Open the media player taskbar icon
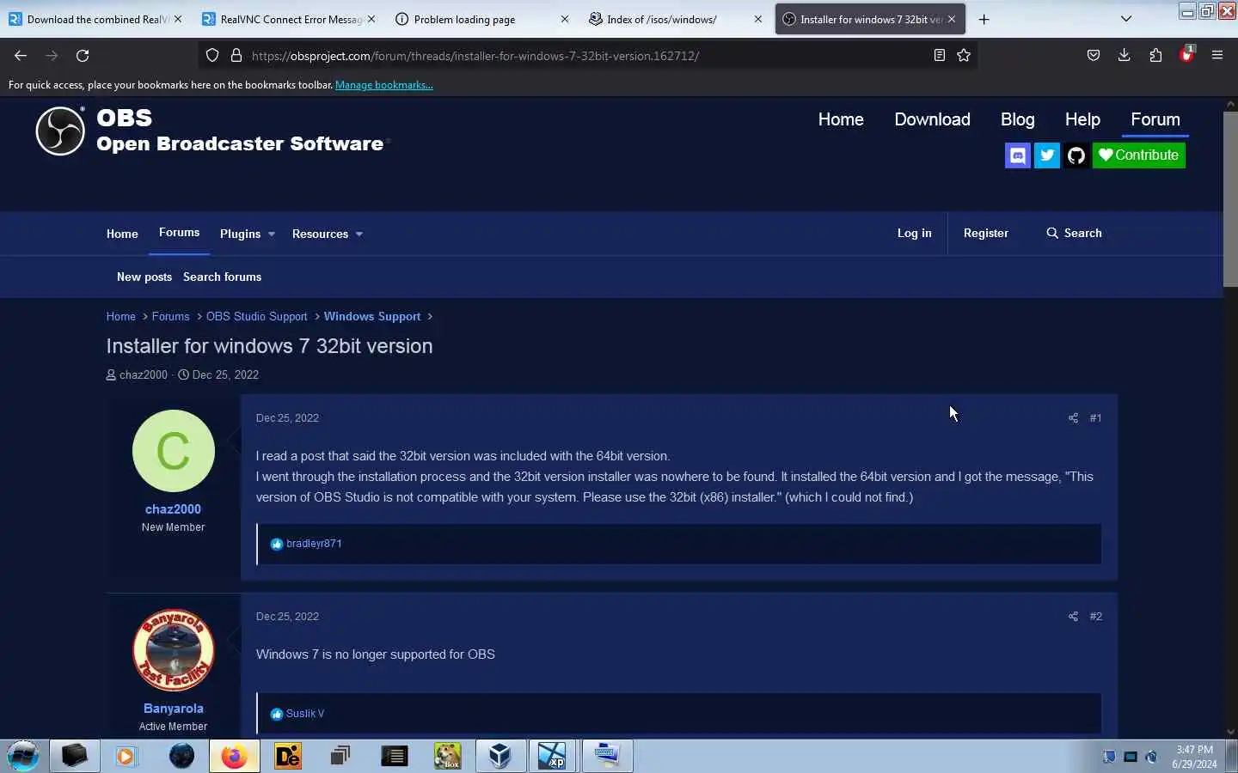Viewport: 1238px width, 773px height. [126, 756]
